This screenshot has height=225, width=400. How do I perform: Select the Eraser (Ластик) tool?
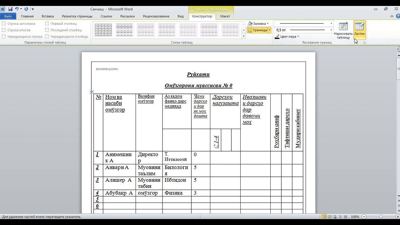pos(359,30)
